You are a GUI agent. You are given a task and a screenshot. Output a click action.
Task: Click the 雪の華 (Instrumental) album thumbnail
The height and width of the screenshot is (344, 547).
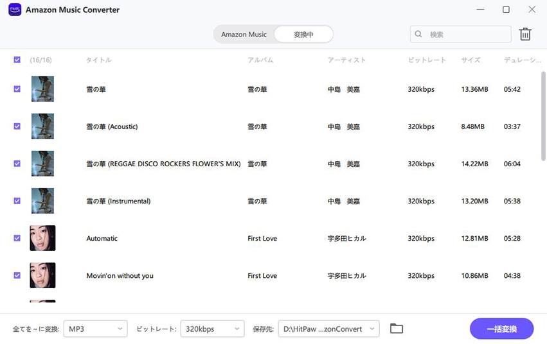pos(42,200)
